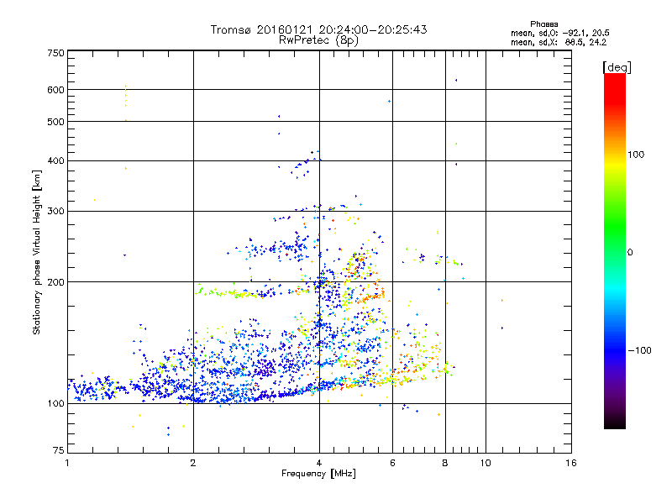Click the phase colorbar gradient

tap(615, 251)
